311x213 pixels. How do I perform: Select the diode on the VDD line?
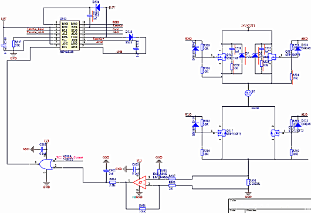click(131, 37)
